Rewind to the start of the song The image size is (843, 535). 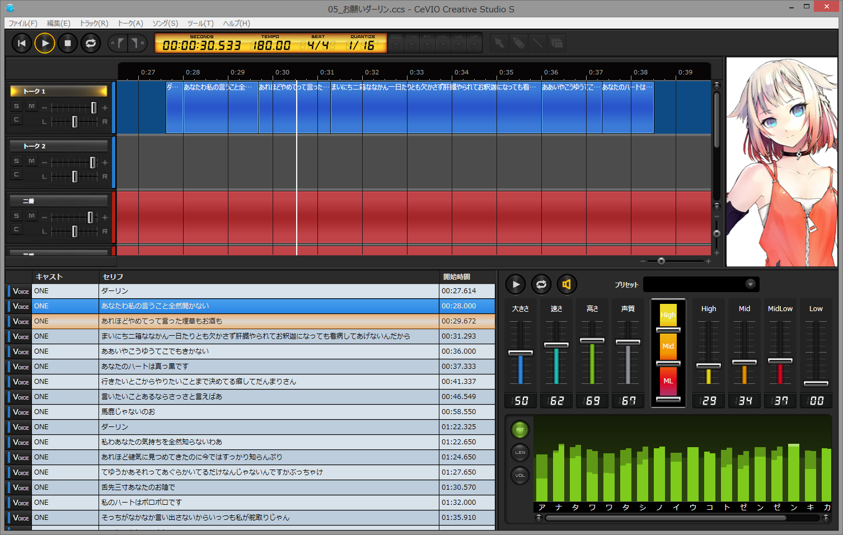point(21,43)
